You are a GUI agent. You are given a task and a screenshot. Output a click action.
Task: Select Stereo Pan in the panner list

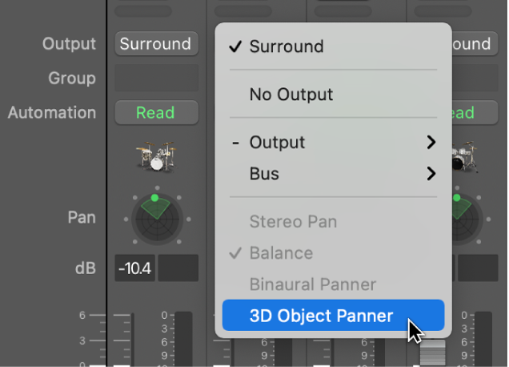pyautogui.click(x=293, y=221)
